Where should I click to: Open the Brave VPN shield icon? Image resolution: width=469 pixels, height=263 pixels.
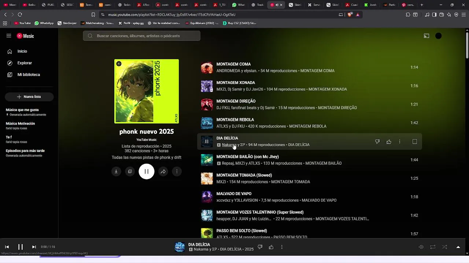(x=456, y=15)
